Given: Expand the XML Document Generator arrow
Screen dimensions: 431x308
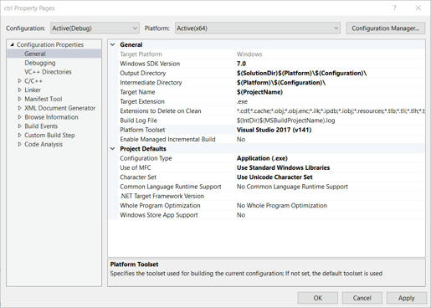Looking at the screenshot, I should [x=19, y=108].
